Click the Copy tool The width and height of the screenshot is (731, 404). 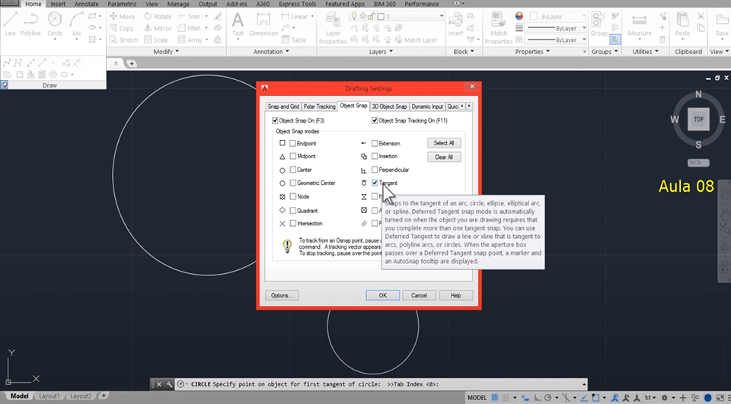point(122,28)
